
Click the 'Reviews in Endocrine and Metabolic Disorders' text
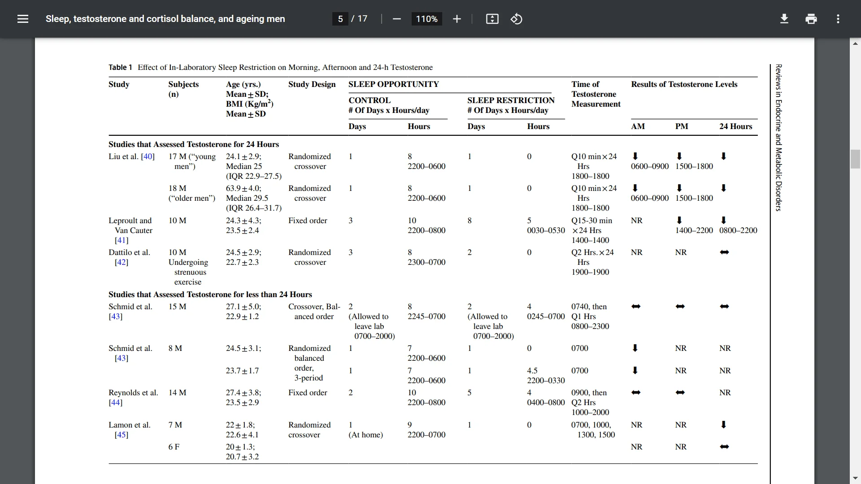(778, 138)
